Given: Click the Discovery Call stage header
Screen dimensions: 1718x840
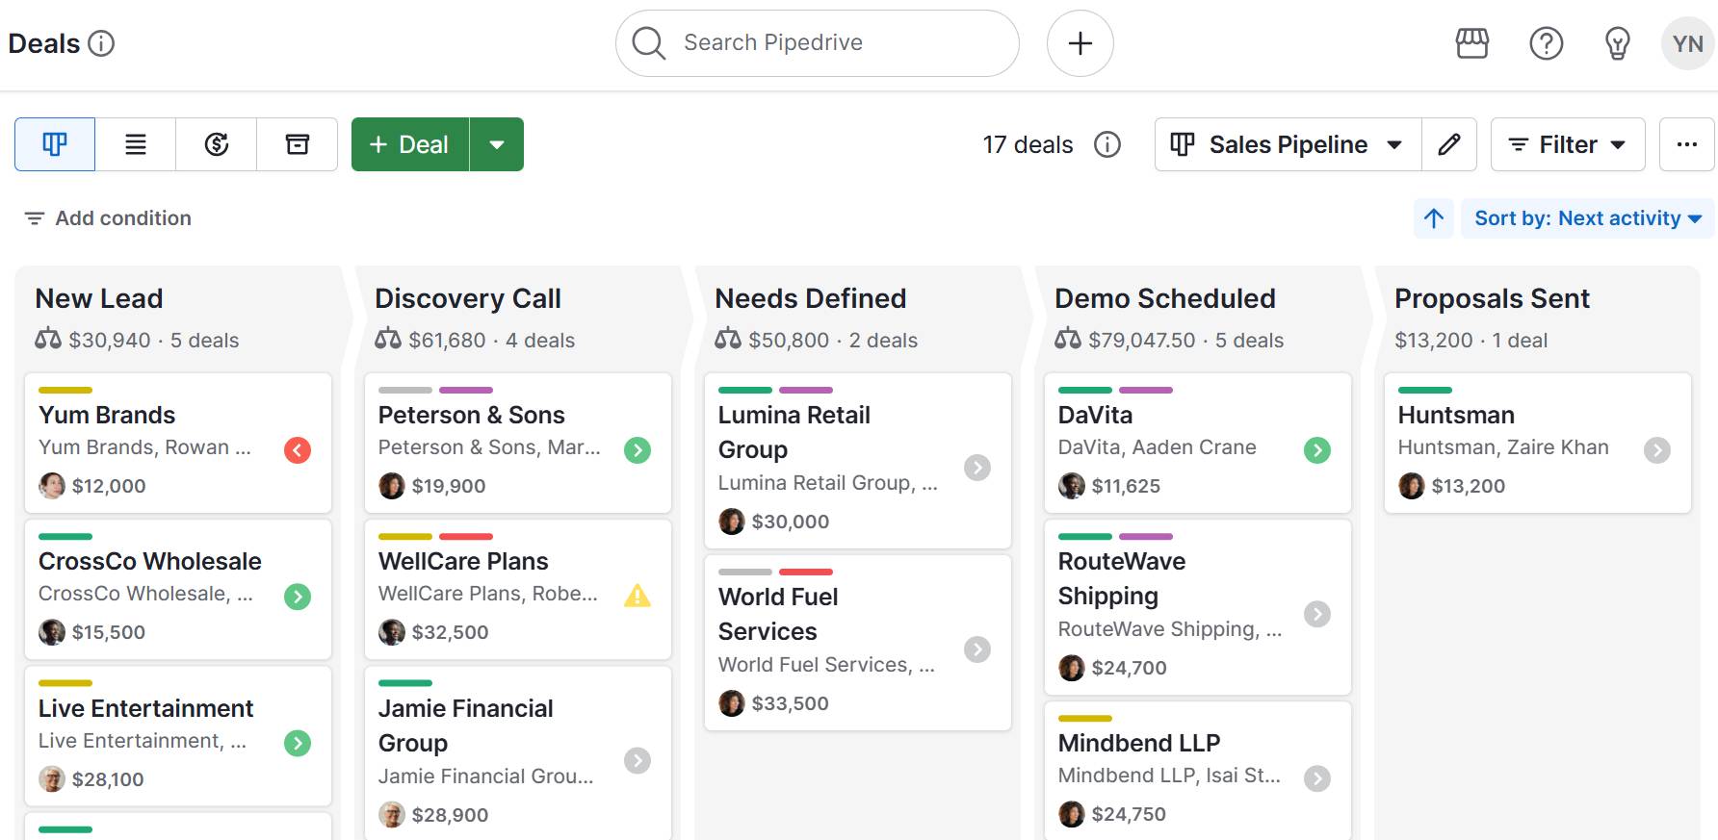Looking at the screenshot, I should click(468, 298).
